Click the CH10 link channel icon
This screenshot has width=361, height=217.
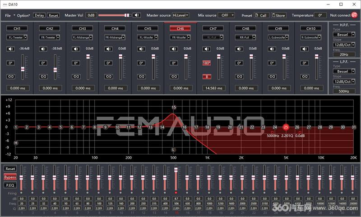pyautogui.click(x=305, y=77)
